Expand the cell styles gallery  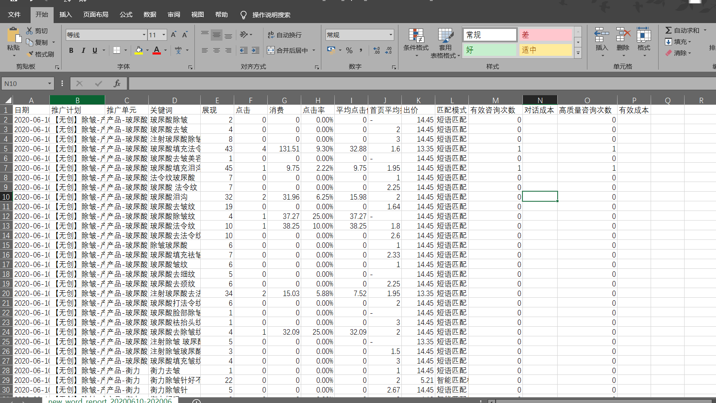(578, 53)
